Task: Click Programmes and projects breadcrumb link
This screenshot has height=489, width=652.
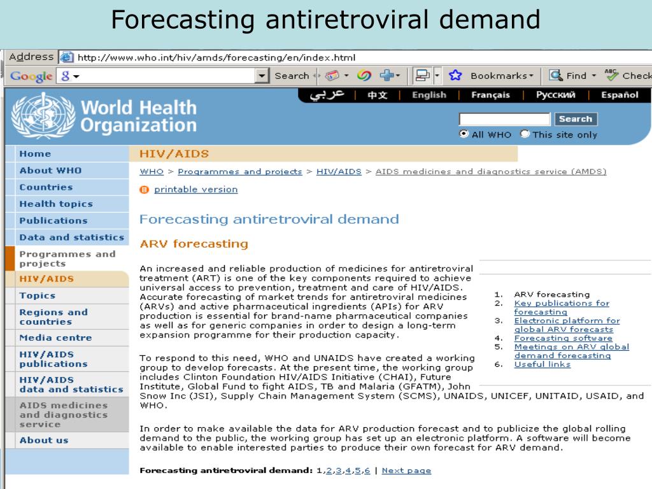Action: point(240,171)
